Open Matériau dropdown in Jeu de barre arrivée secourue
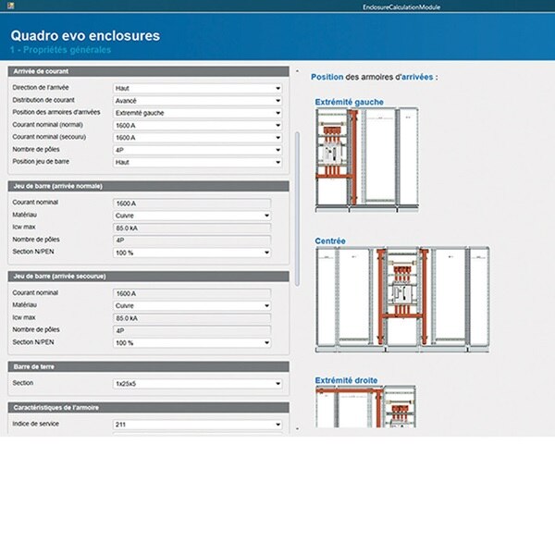The image size is (555, 555). [x=192, y=306]
